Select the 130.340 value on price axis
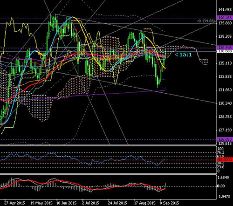This screenshot has height=206, width=233. click(x=225, y=103)
